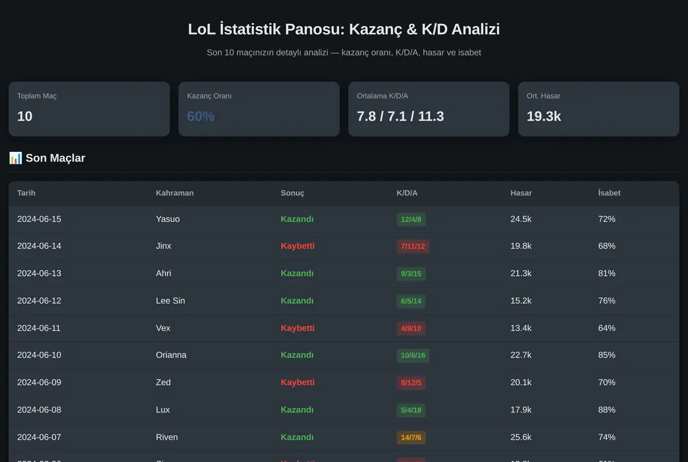Viewport: 688px width, 462px height.
Task: Click the Ortalama K/D/A value 7.8 / 7.1 / 11.3
Action: (400, 116)
